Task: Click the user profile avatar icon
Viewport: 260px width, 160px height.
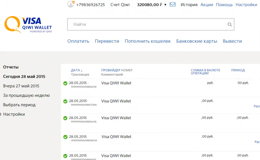Action: pos(71,4)
